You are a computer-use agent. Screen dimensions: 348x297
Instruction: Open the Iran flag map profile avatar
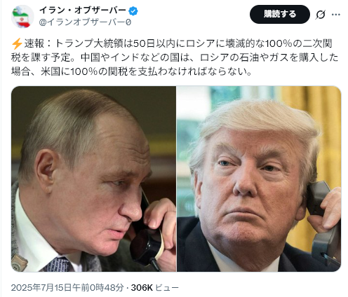pos(22,16)
